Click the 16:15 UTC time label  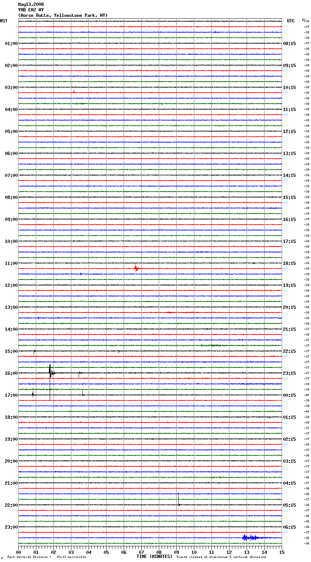pos(289,219)
